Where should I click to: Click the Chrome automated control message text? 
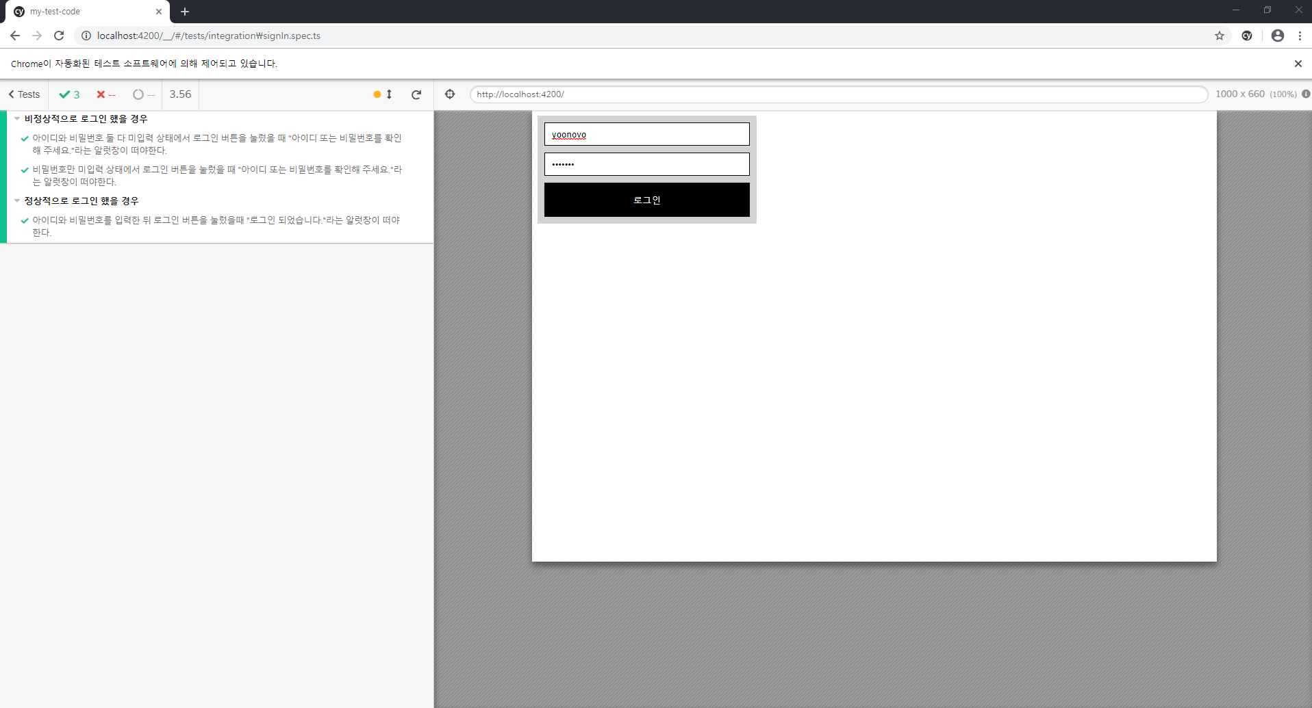(144, 64)
